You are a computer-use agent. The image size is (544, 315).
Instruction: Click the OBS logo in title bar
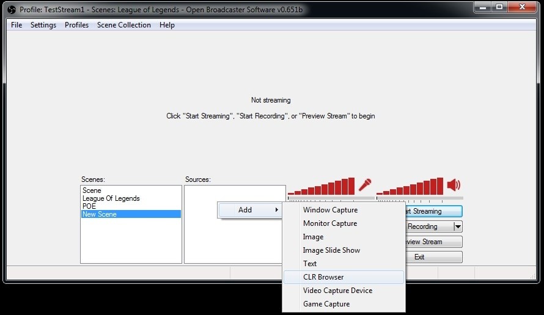point(12,9)
